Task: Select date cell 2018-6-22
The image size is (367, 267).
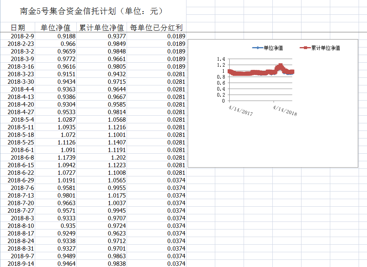Action: pyautogui.click(x=18, y=173)
